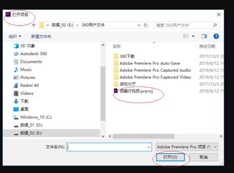Select Adobe Premiere Pro Auto-Save folder
Image resolution: width=234 pixels, height=173 pixels.
(150, 63)
